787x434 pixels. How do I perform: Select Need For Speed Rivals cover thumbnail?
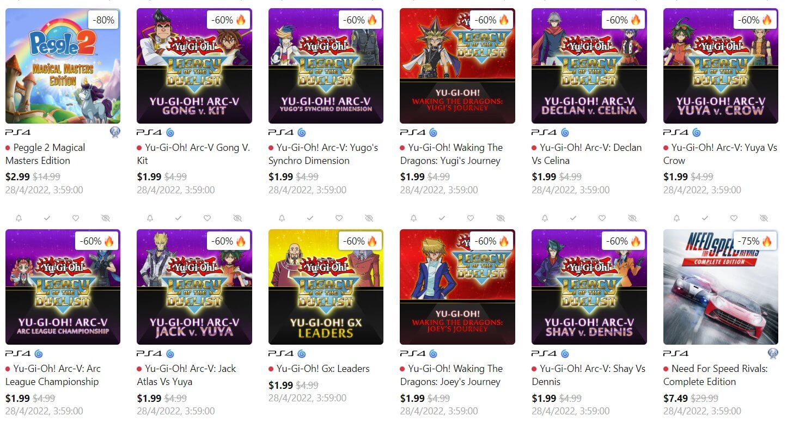721,287
